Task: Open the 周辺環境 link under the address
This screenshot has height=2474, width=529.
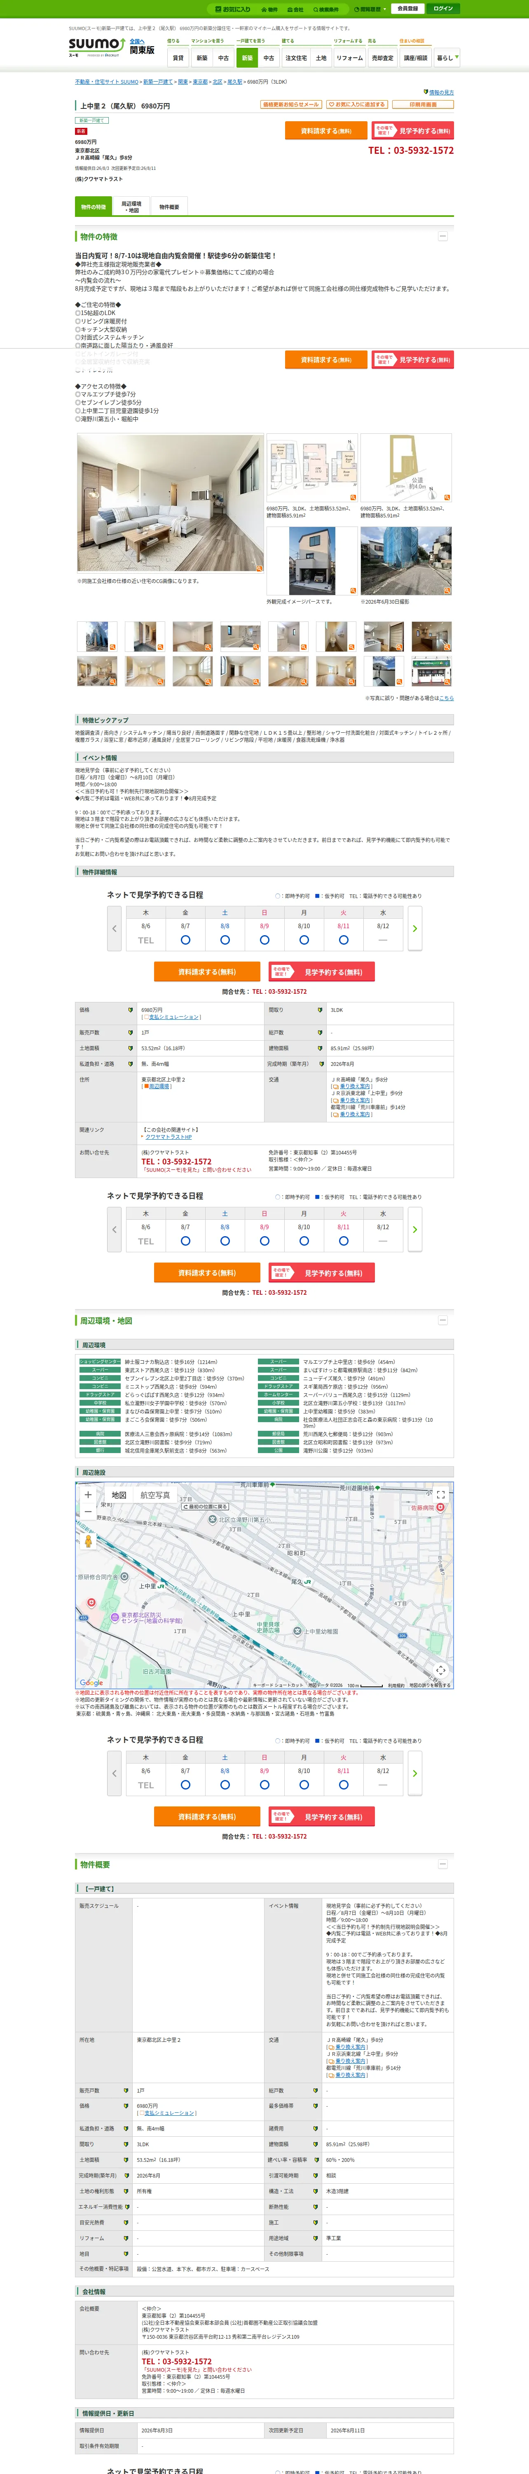Action: coord(159,1086)
